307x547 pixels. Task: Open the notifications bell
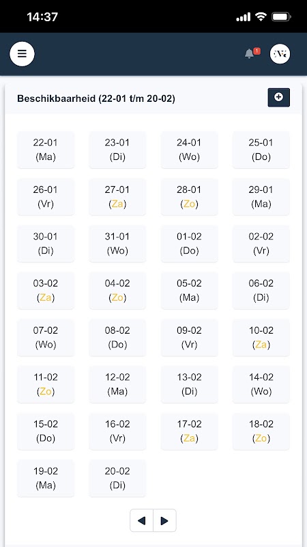(x=249, y=54)
